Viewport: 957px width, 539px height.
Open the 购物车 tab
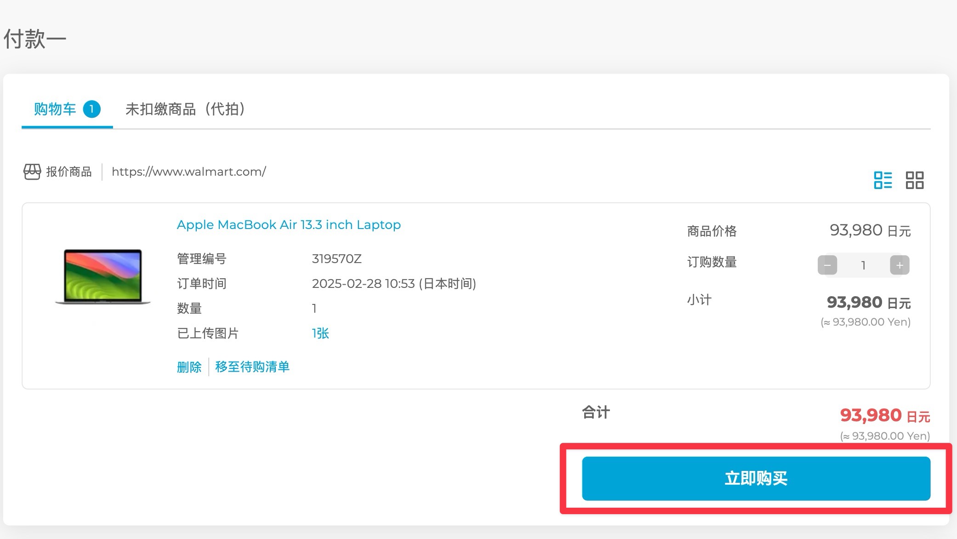pyautogui.click(x=55, y=109)
